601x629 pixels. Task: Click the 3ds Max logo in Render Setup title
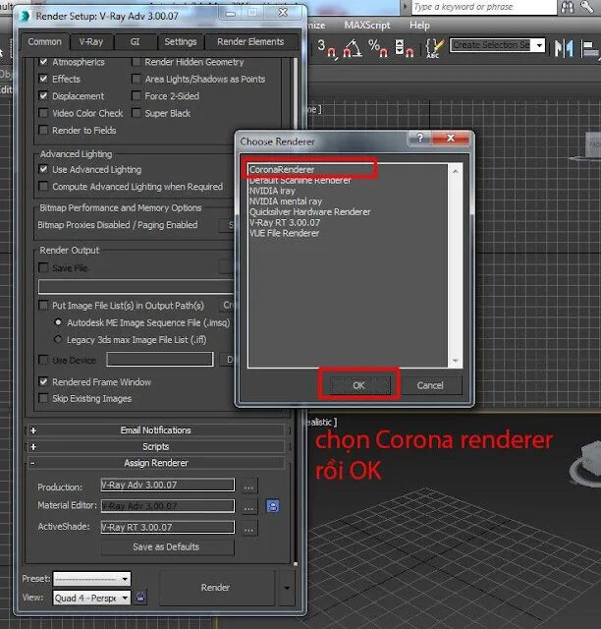click(26, 16)
